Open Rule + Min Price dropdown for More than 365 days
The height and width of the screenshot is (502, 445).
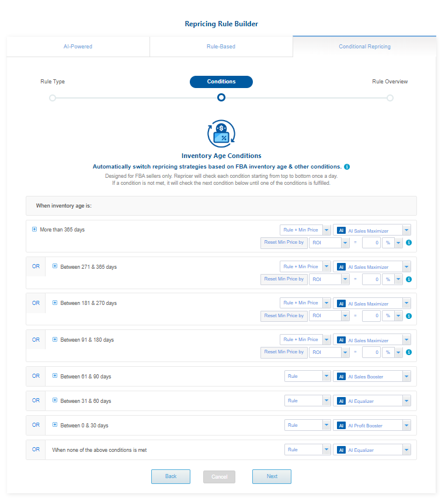click(x=305, y=230)
